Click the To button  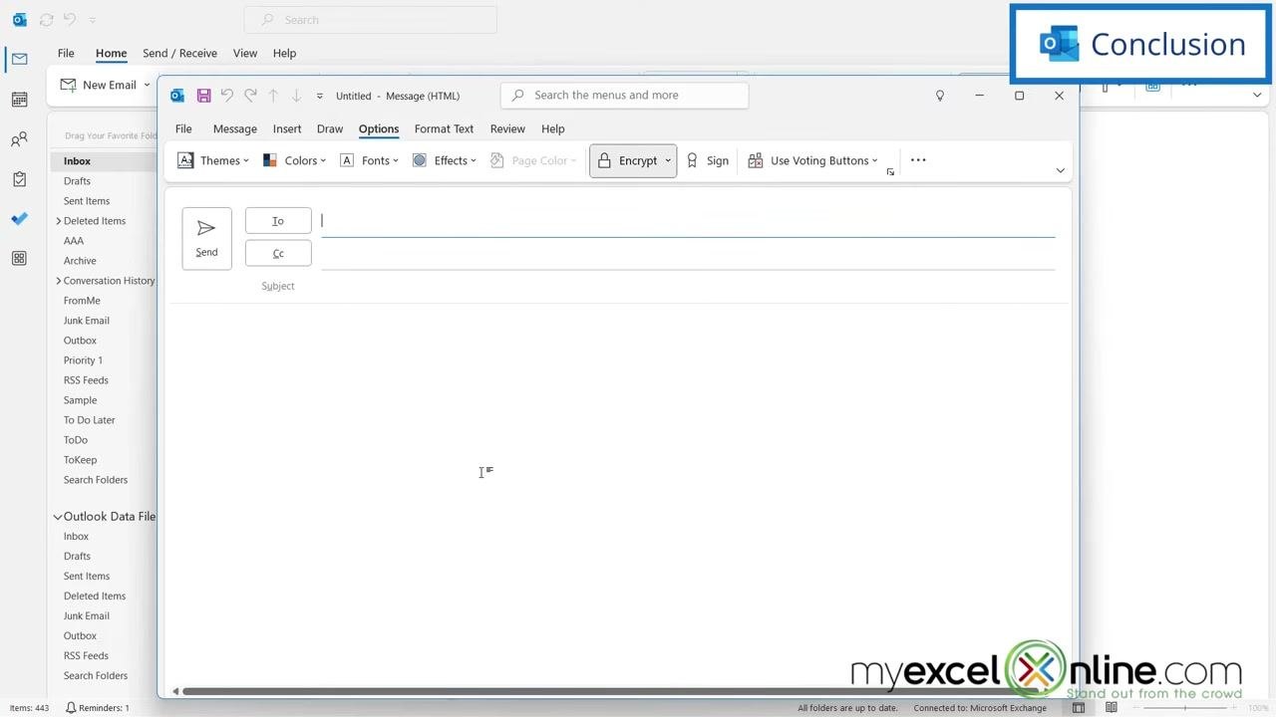pos(278,221)
